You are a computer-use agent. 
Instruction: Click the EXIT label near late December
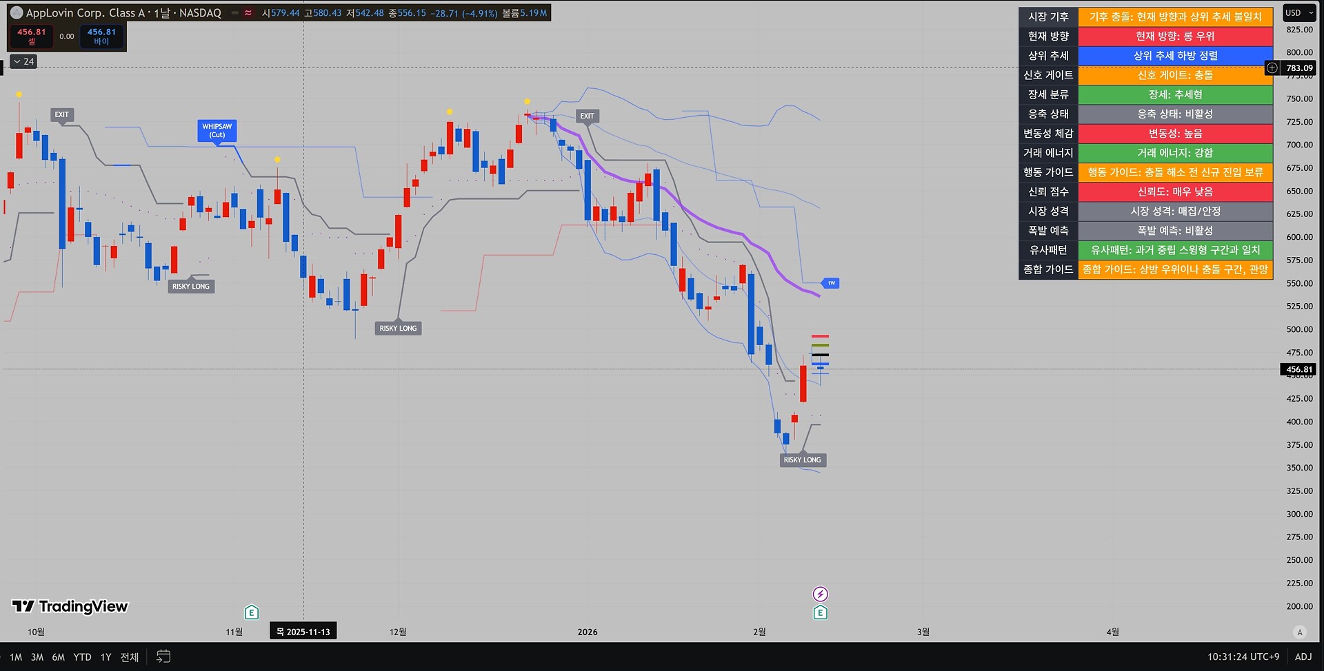tap(587, 116)
